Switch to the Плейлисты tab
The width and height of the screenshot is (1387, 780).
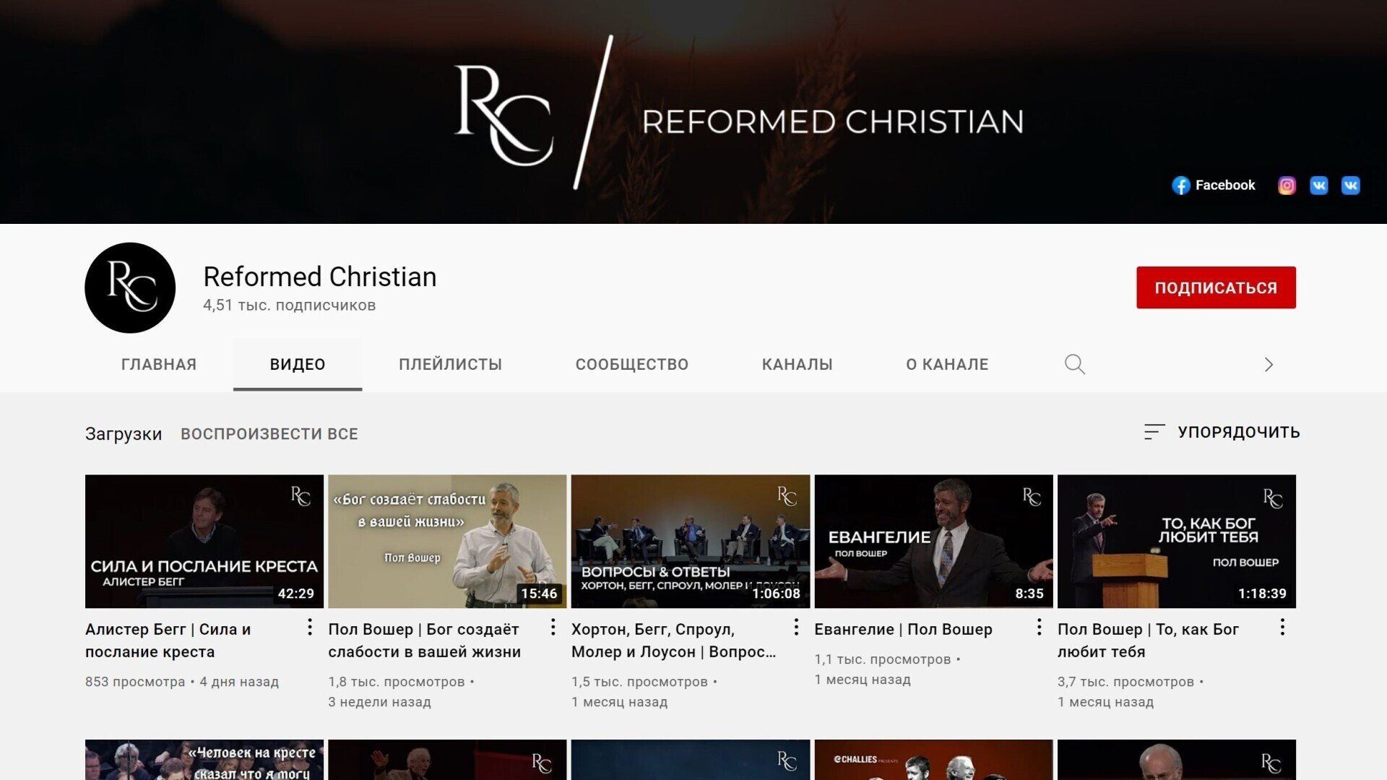click(450, 364)
